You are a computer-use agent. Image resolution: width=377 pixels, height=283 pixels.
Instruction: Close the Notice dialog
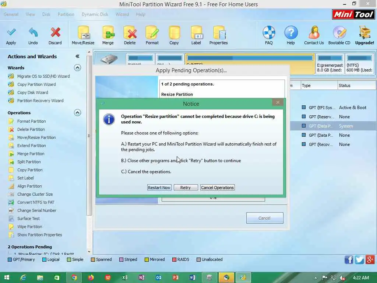(x=278, y=102)
